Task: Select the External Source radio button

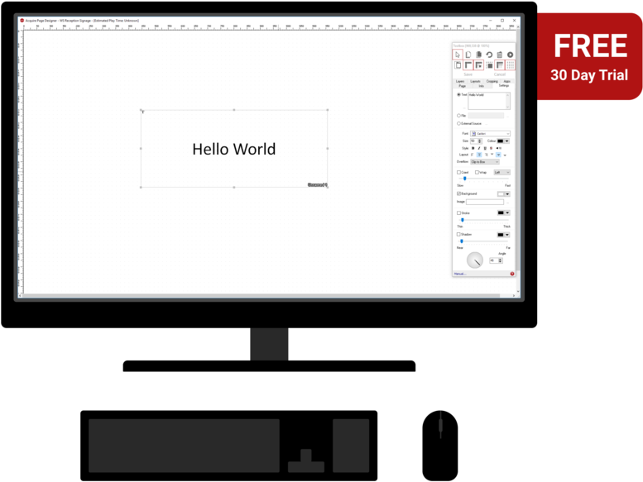Action: [x=459, y=123]
